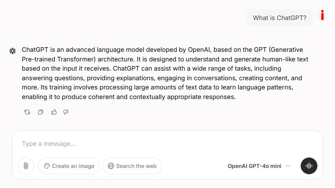The width and height of the screenshot is (335, 188).
Task: Click the 'Search the web' text label
Action: (x=136, y=166)
